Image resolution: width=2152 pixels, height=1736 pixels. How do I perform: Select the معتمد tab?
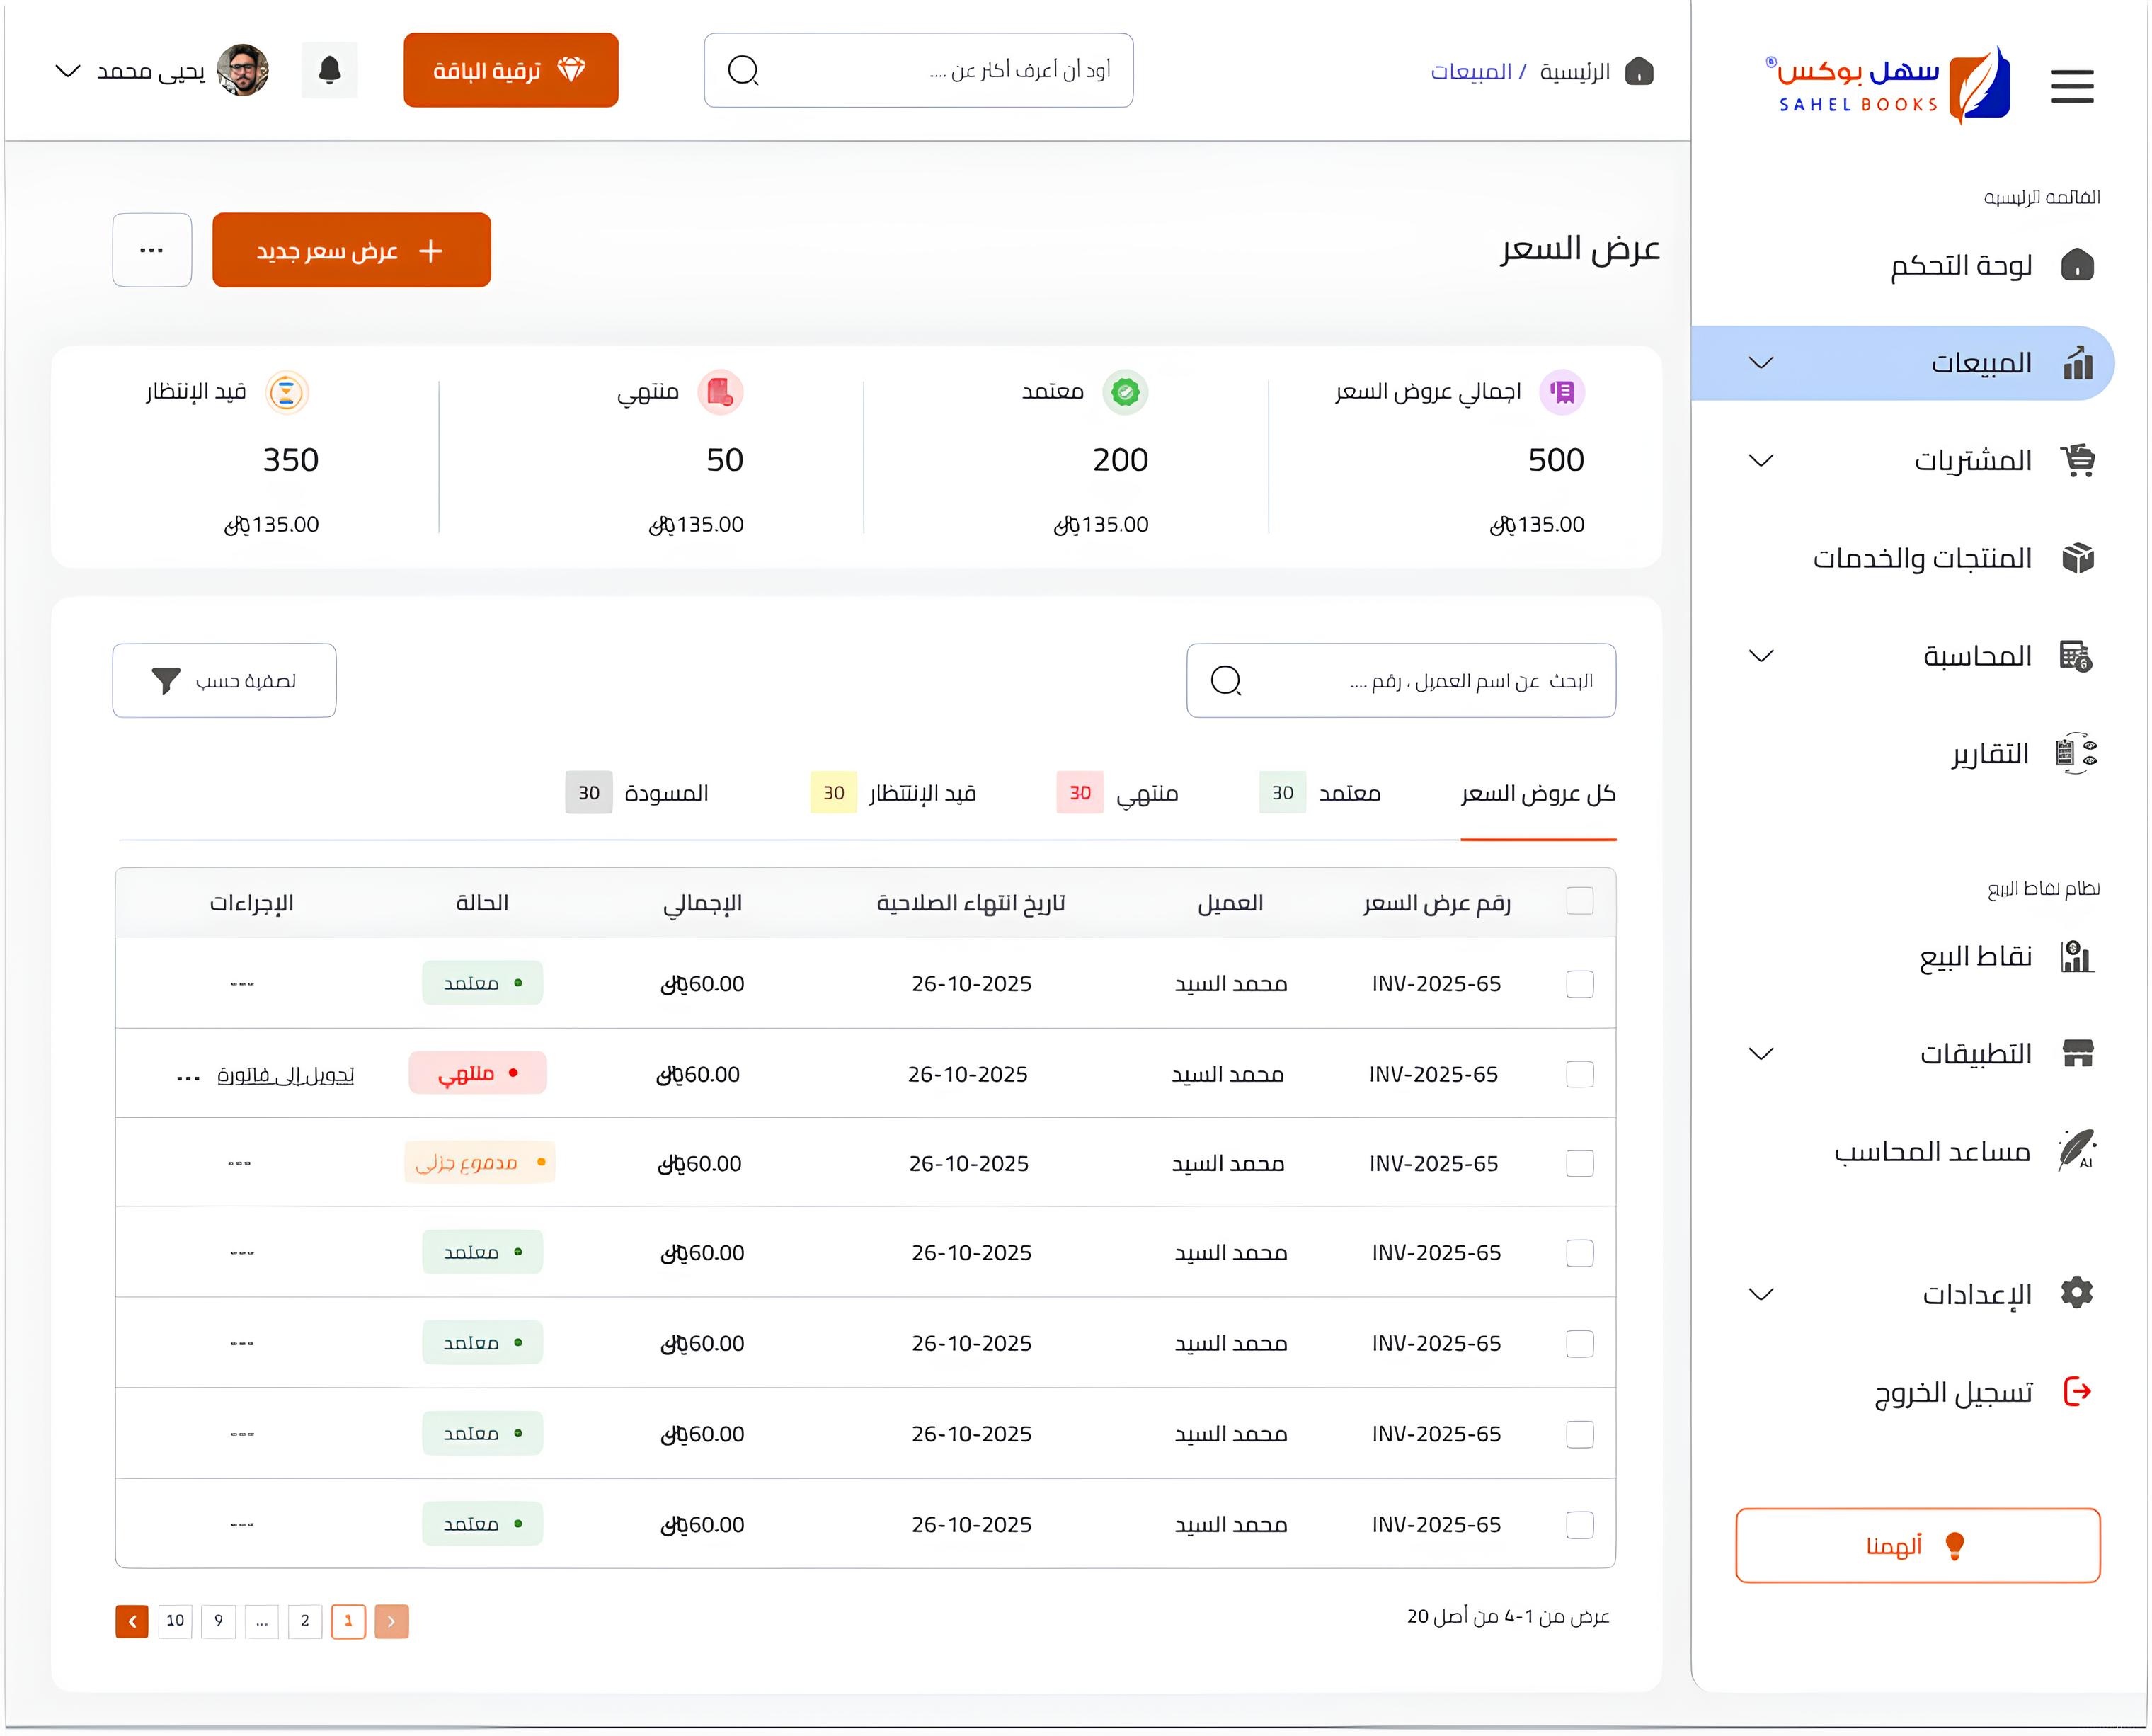click(1320, 793)
